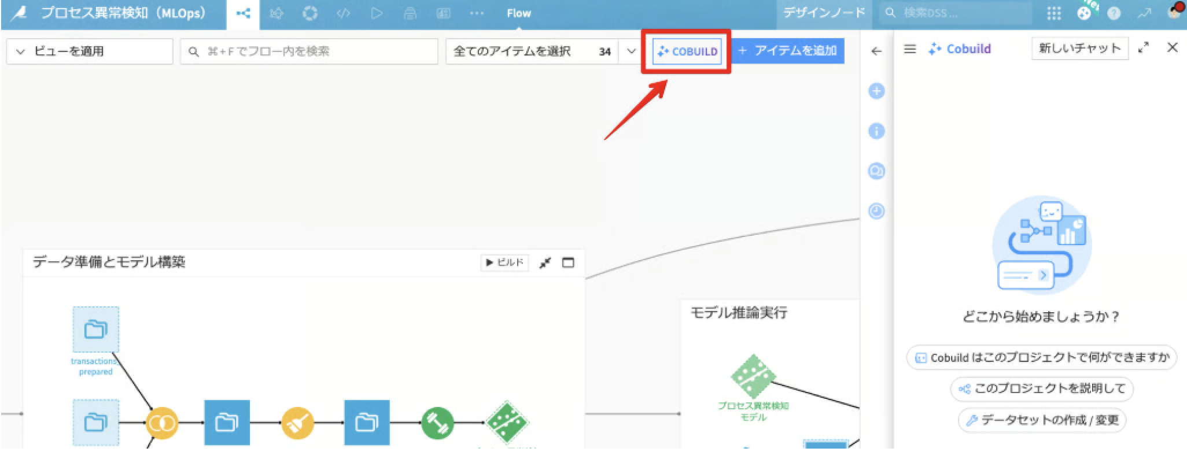Select the yellow broom prepare recipe node
1187x459 pixels.
click(x=297, y=423)
